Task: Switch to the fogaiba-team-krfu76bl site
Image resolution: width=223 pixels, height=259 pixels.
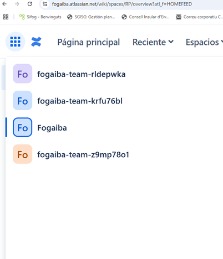Action: click(x=80, y=101)
